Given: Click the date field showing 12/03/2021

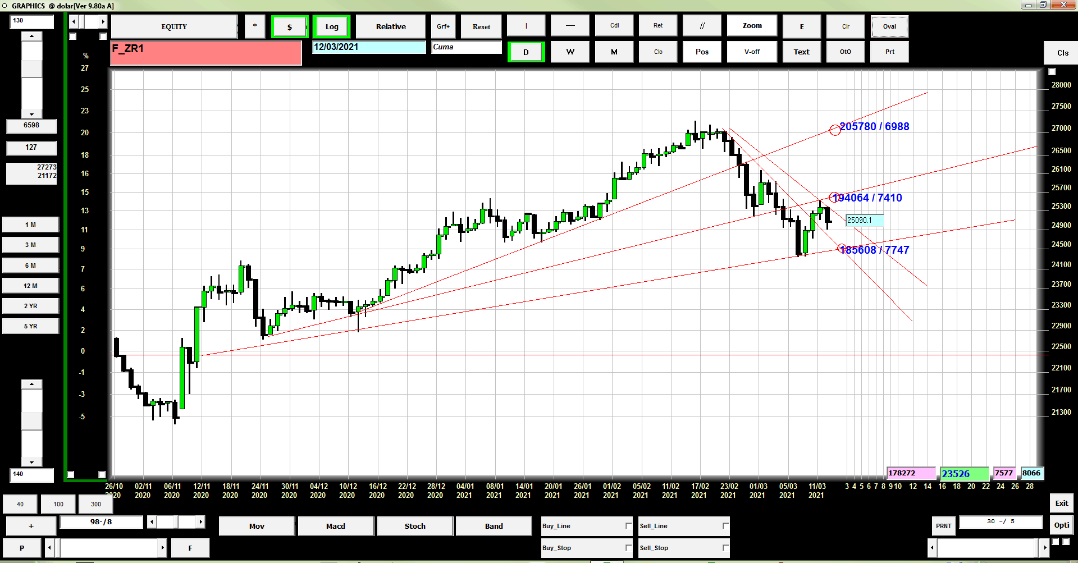Looking at the screenshot, I should (x=369, y=47).
